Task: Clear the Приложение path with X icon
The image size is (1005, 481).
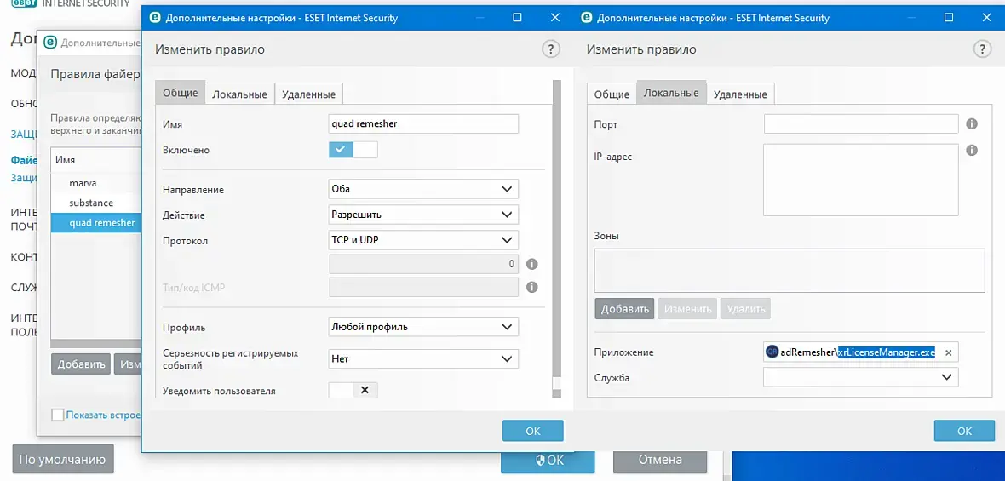Action: [x=948, y=352]
